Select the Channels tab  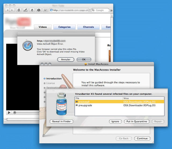(x=88, y=27)
